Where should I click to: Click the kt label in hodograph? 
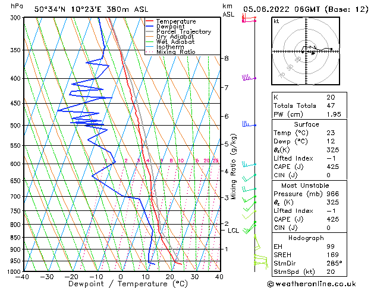[x=276, y=21]
